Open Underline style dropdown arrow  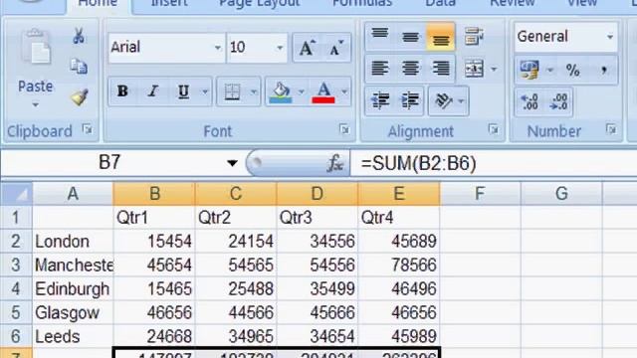[205, 92]
